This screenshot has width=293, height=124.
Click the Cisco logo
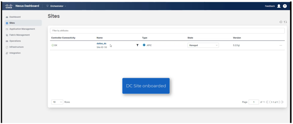tap(9, 6)
